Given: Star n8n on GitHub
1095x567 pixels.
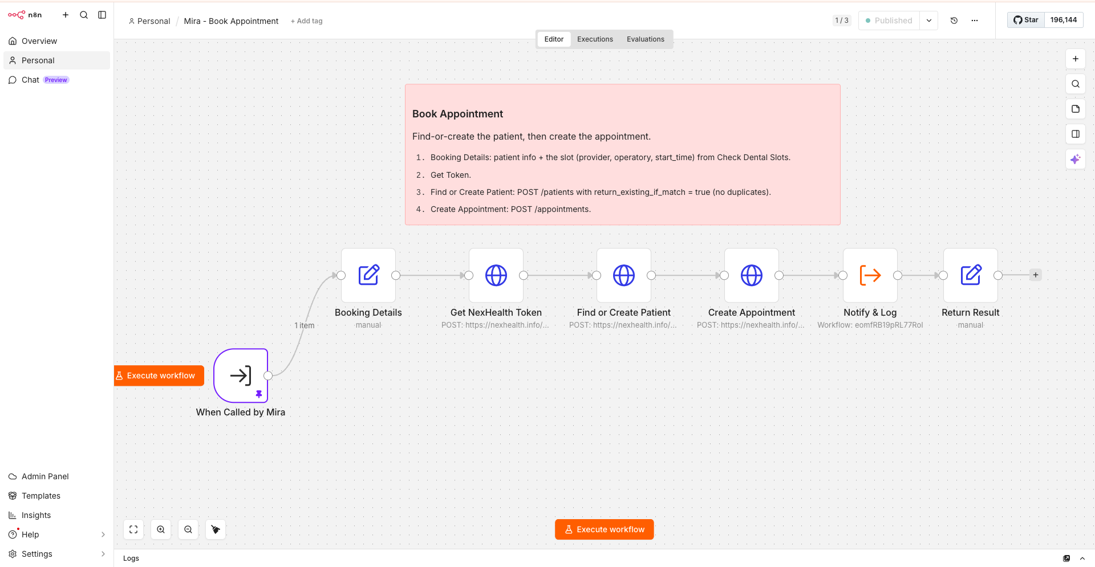Looking at the screenshot, I should [x=1025, y=20].
